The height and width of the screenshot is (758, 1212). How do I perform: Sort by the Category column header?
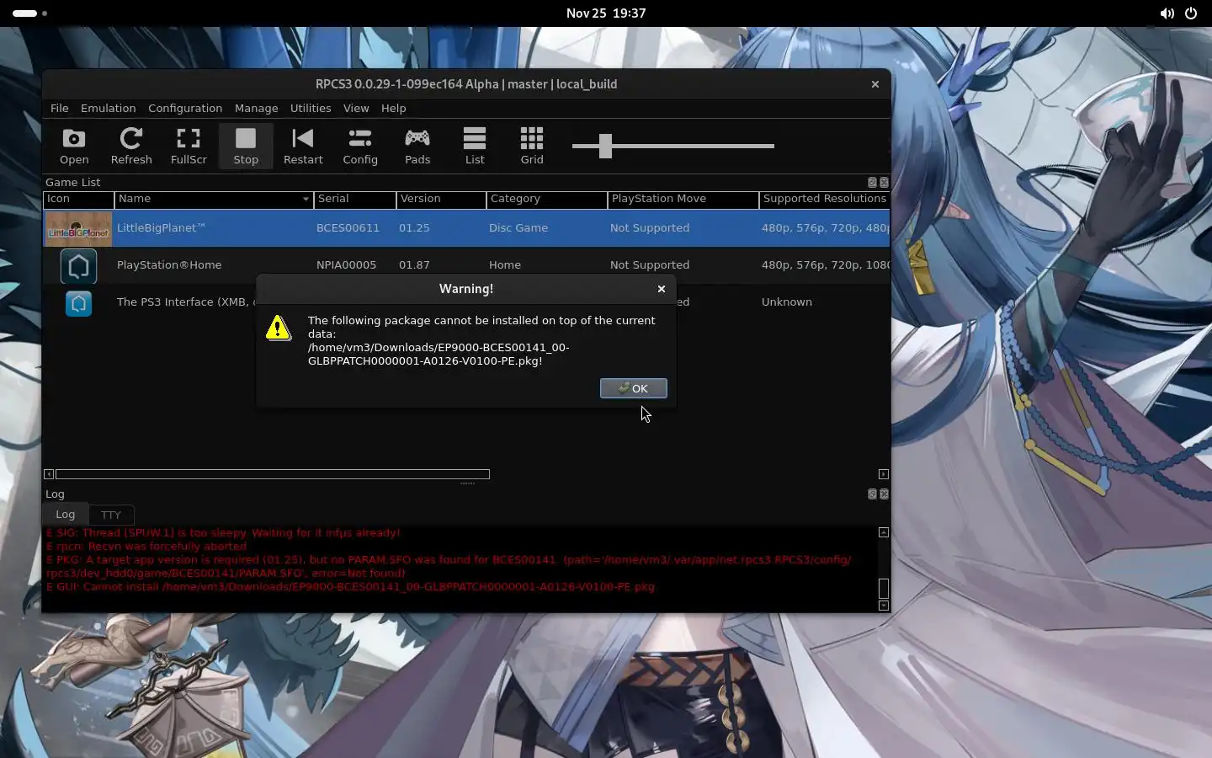coord(547,199)
